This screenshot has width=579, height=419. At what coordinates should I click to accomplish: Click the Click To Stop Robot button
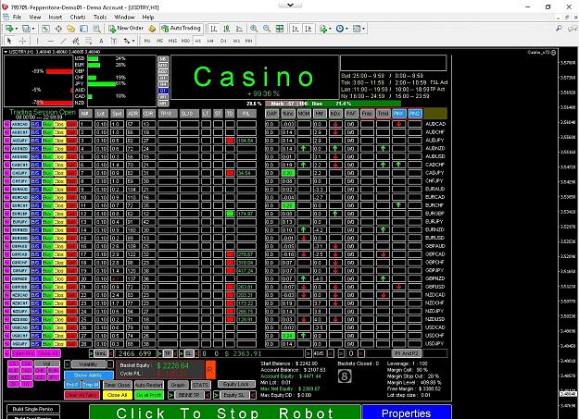225,412
